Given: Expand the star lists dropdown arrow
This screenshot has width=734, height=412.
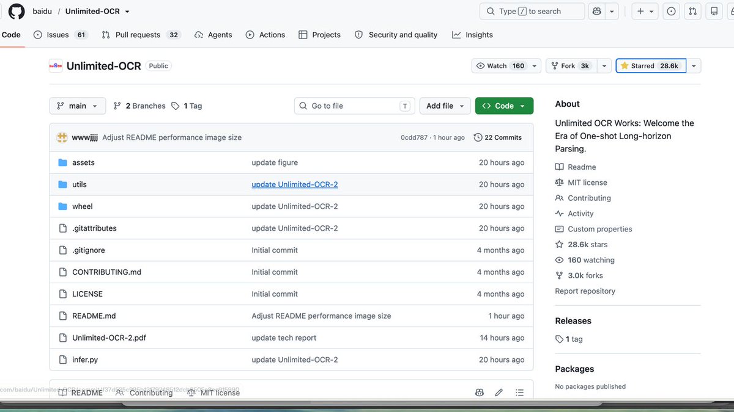Looking at the screenshot, I should 694,66.
